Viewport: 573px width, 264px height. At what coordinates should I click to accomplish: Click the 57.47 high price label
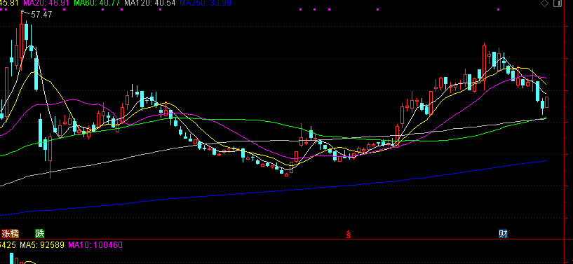click(41, 15)
